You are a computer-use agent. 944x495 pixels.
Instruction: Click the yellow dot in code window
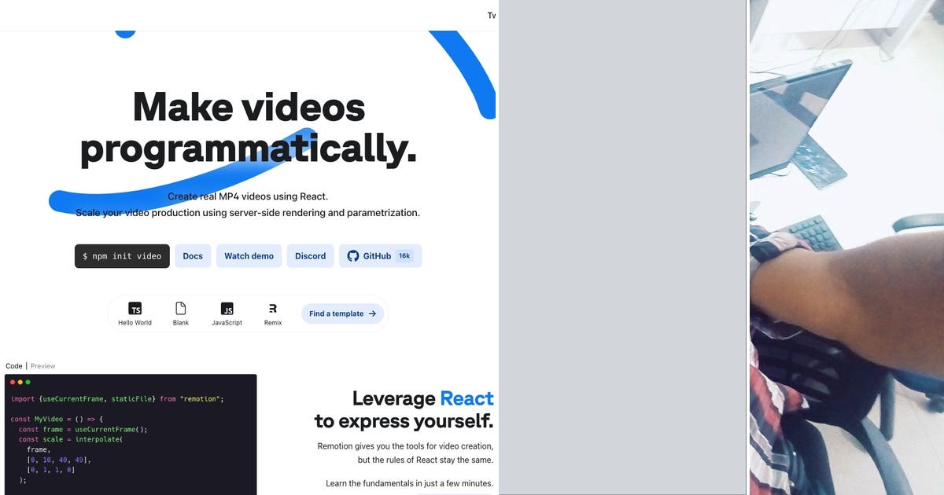[x=20, y=382]
